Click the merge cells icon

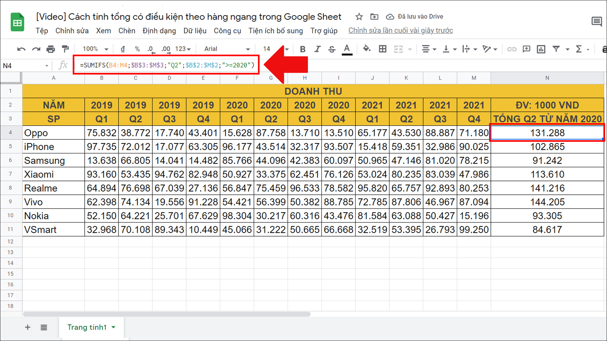[x=398, y=49]
